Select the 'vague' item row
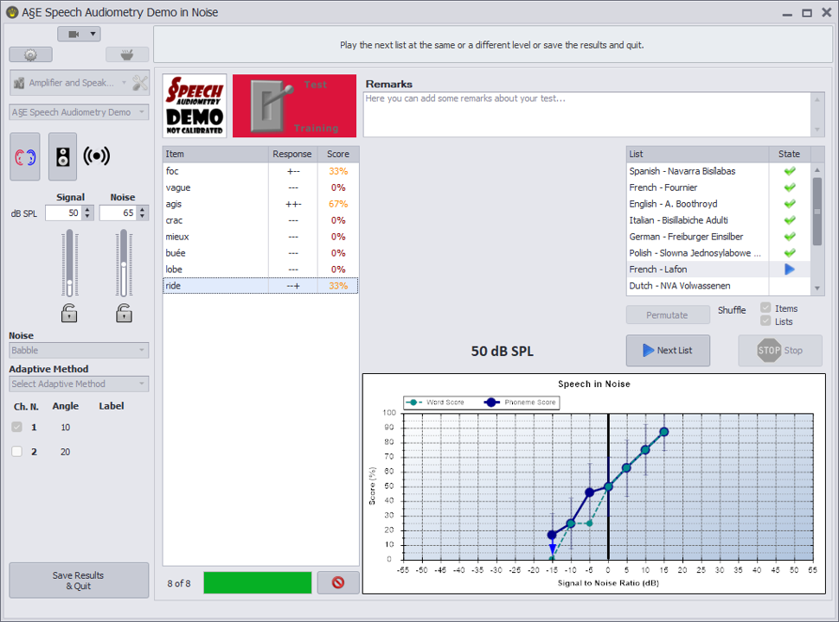Viewport: 839px width, 622px height. tap(260, 187)
